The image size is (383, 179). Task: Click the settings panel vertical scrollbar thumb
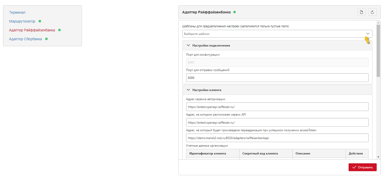pos(378,51)
